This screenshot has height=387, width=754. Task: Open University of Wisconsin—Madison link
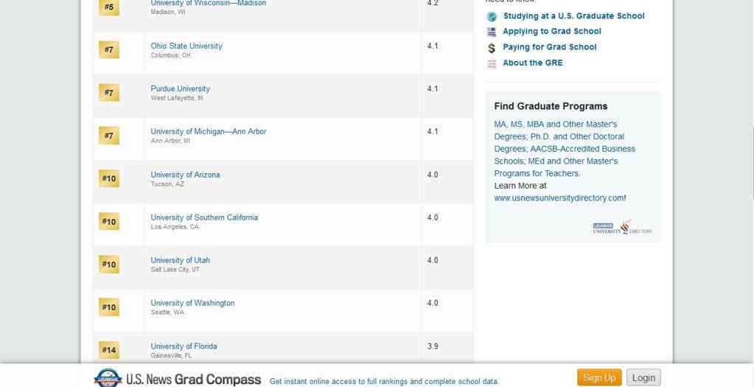point(208,3)
